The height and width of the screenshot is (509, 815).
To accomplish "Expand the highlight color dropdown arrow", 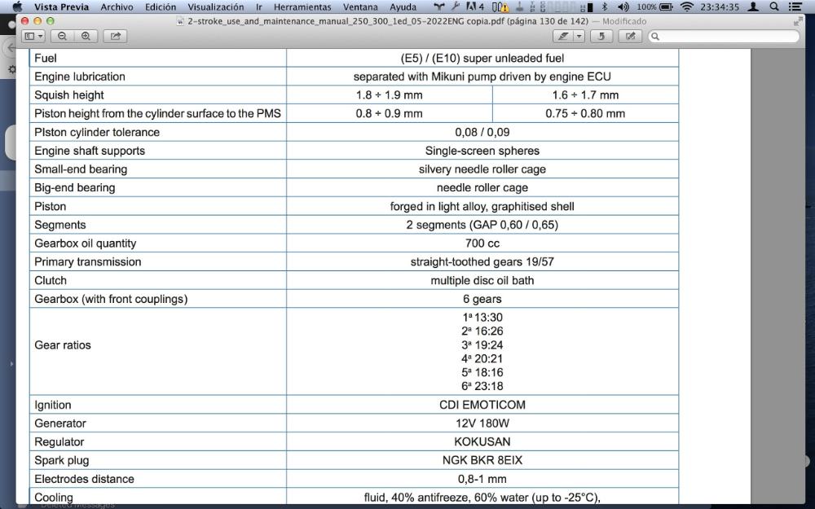I will [579, 37].
